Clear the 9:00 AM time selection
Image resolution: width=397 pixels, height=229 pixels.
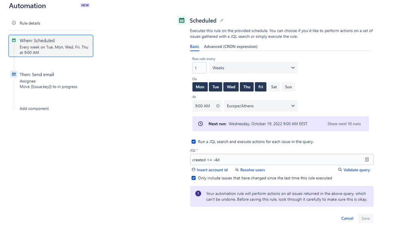(218, 106)
